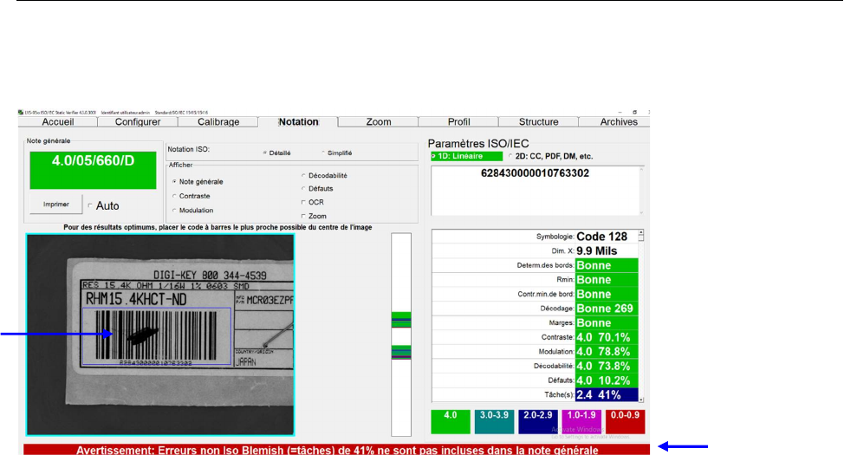
Task: Choose Contraste display option
Action: tap(174, 196)
